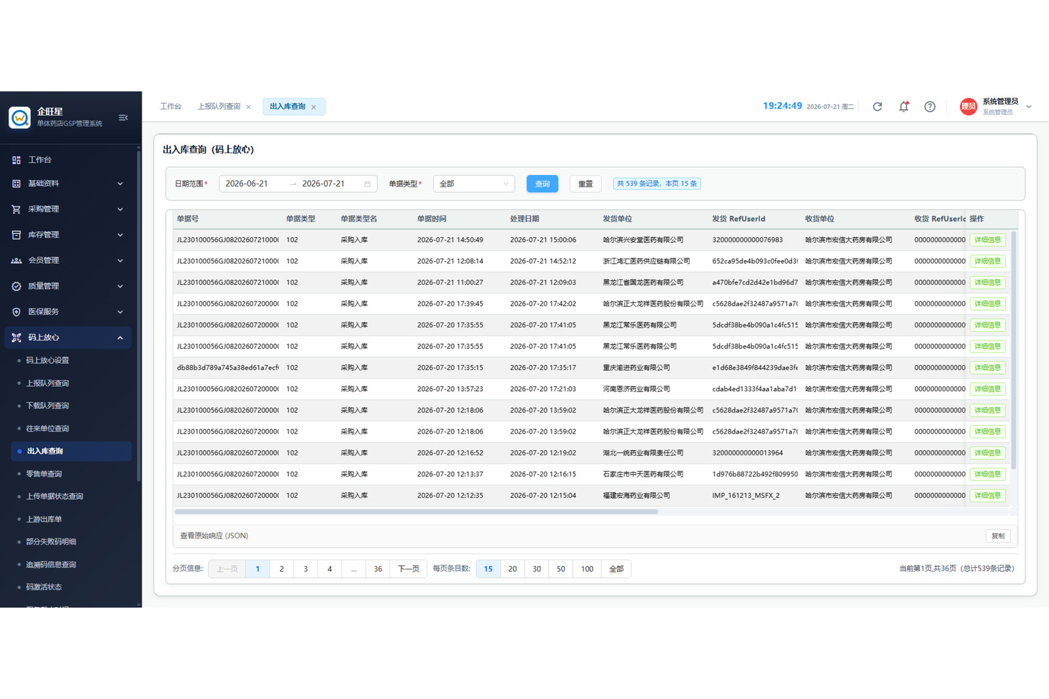Click the 库存管理 box icon

(16, 235)
